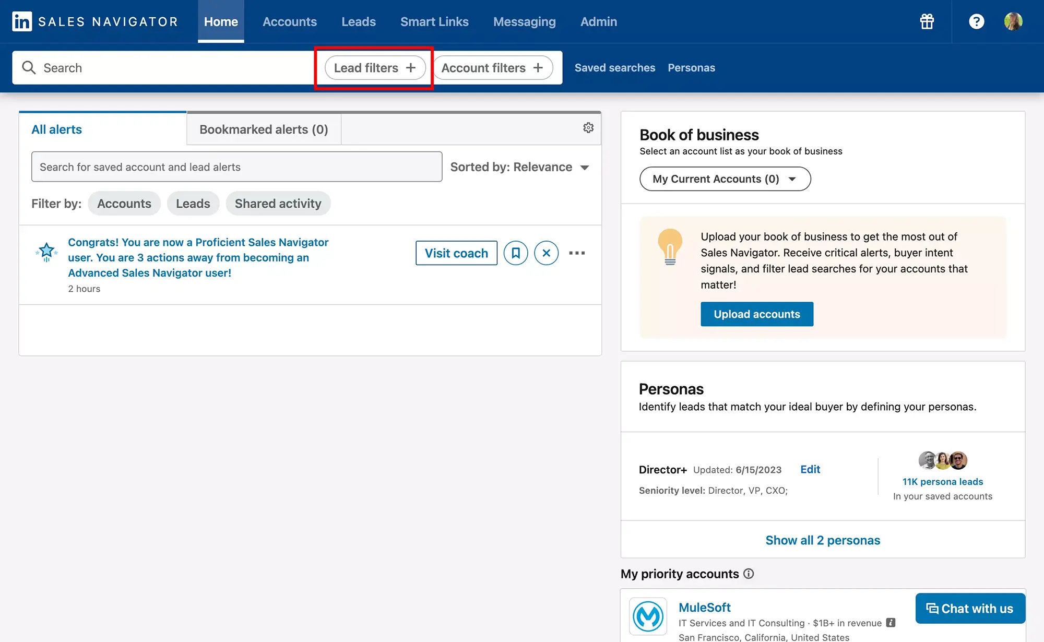Select the Bookmarked alerts tab
Screen dimensions: 1044x642
(263, 128)
